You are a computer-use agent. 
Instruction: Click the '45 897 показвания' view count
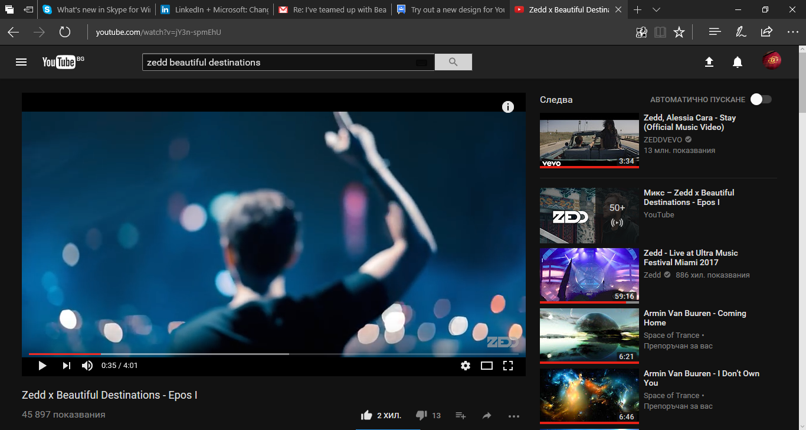(64, 415)
